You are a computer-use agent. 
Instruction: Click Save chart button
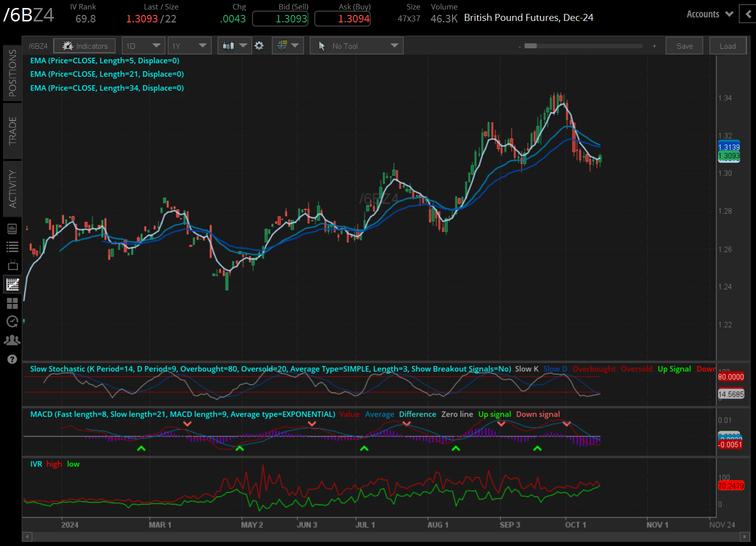pos(684,46)
